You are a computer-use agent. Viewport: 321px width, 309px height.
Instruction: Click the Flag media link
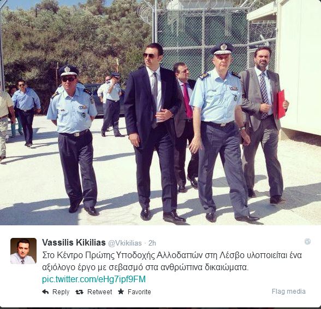(x=289, y=291)
